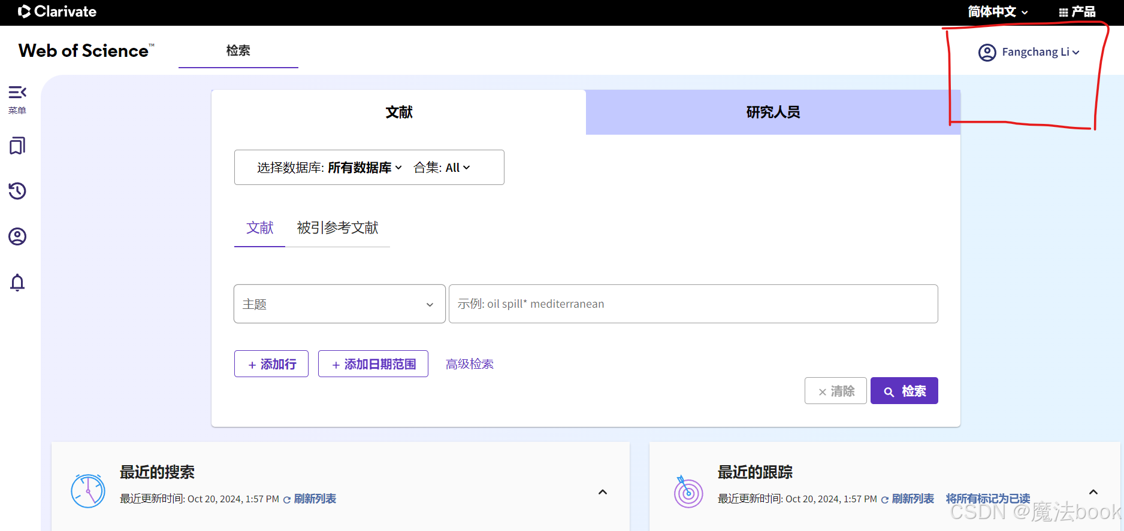This screenshot has width=1124, height=531.
Task: Open the marked list bookmark icon in sidebar
Action: 17,145
